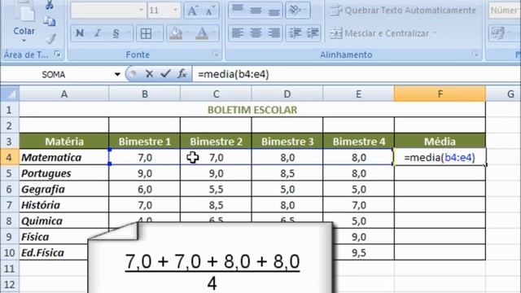Toggle underline with the S button
Viewport: 521px width, 293px height.
[116, 33]
